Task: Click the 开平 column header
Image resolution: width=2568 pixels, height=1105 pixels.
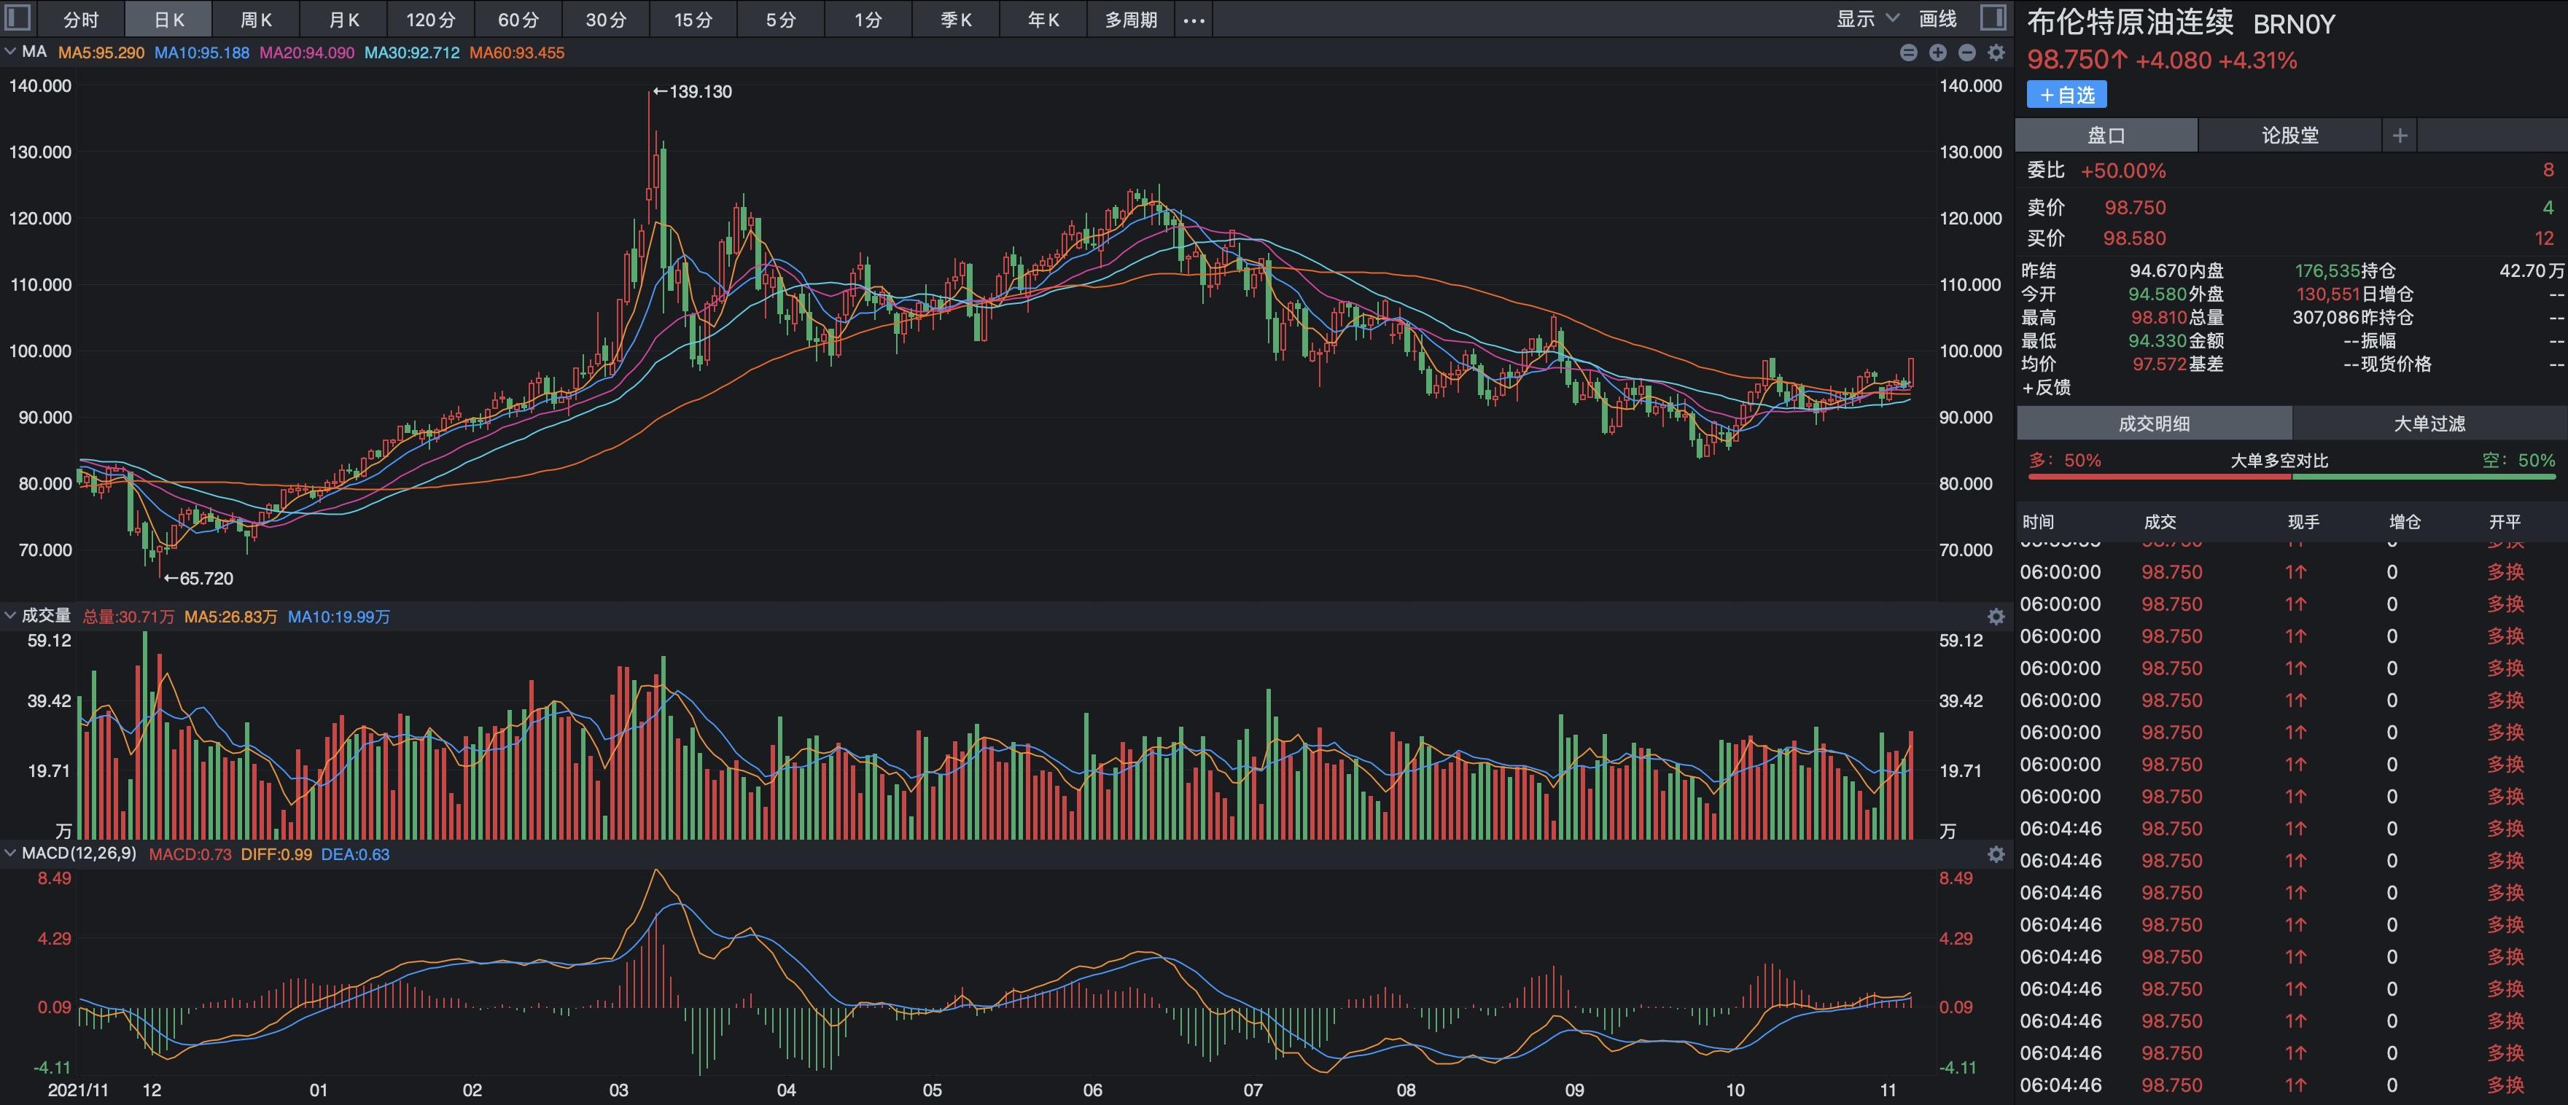Action: click(x=2504, y=522)
